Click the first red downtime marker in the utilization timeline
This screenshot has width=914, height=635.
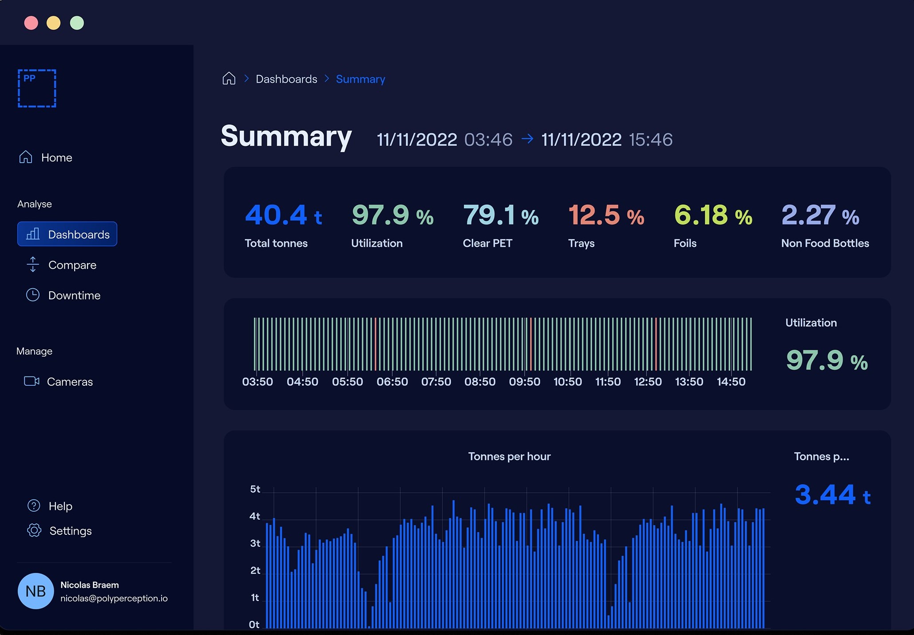376,344
